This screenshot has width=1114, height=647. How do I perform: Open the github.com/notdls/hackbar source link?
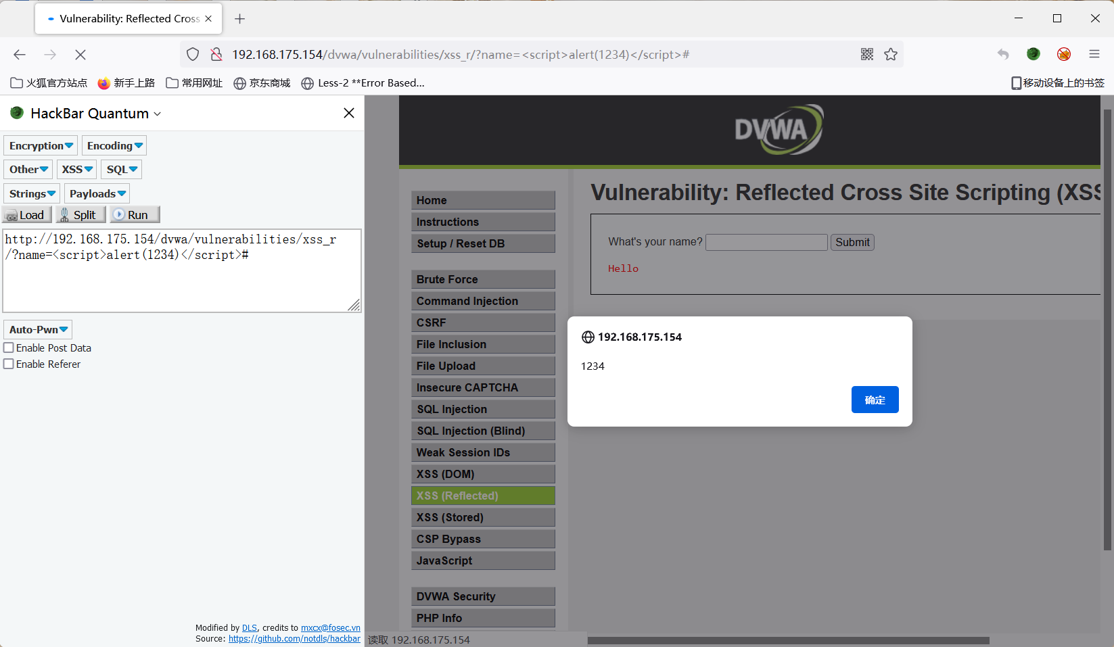294,639
